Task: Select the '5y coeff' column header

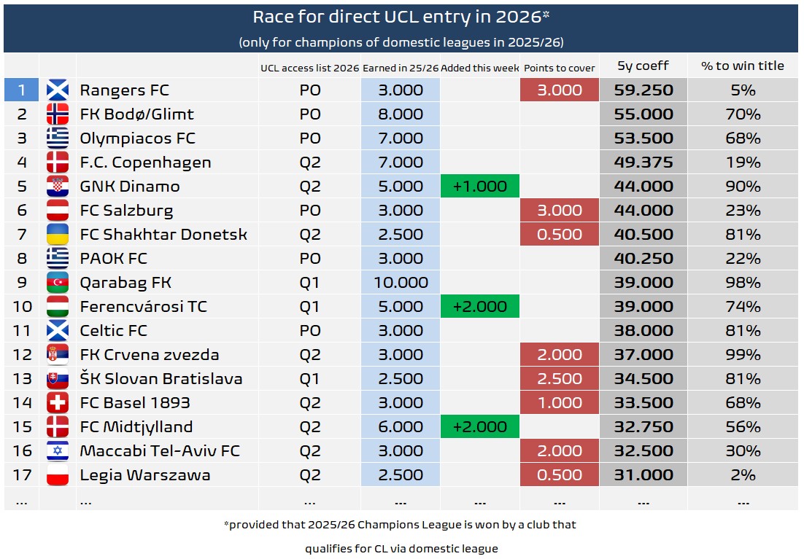Action: [643, 66]
